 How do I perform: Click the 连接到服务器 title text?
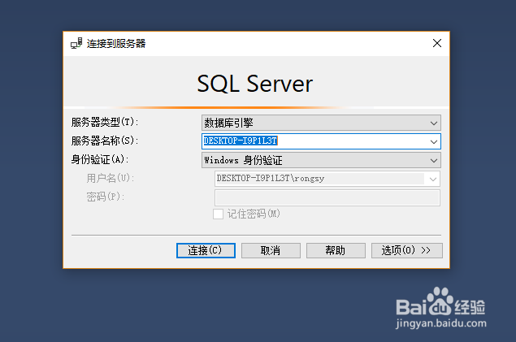coord(116,43)
